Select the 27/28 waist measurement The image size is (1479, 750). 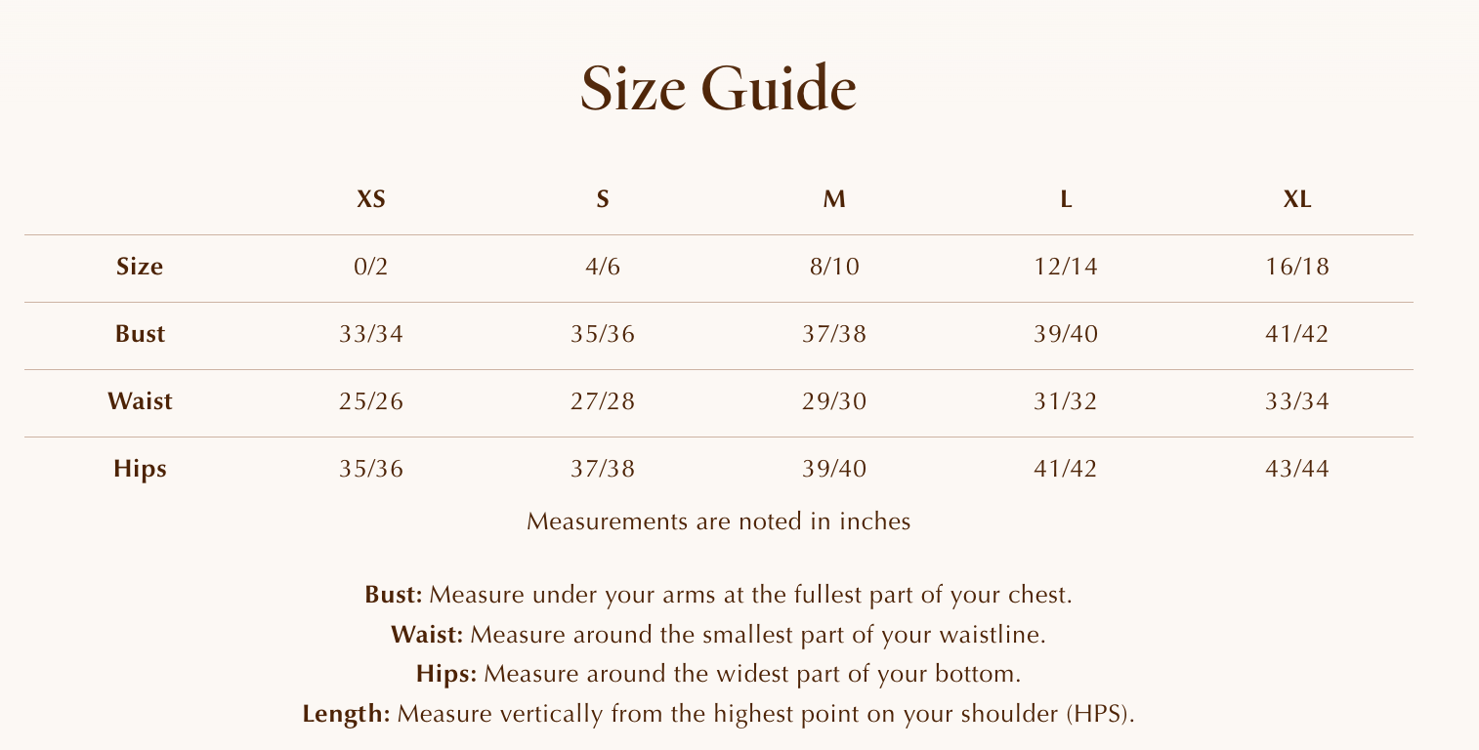[603, 401]
